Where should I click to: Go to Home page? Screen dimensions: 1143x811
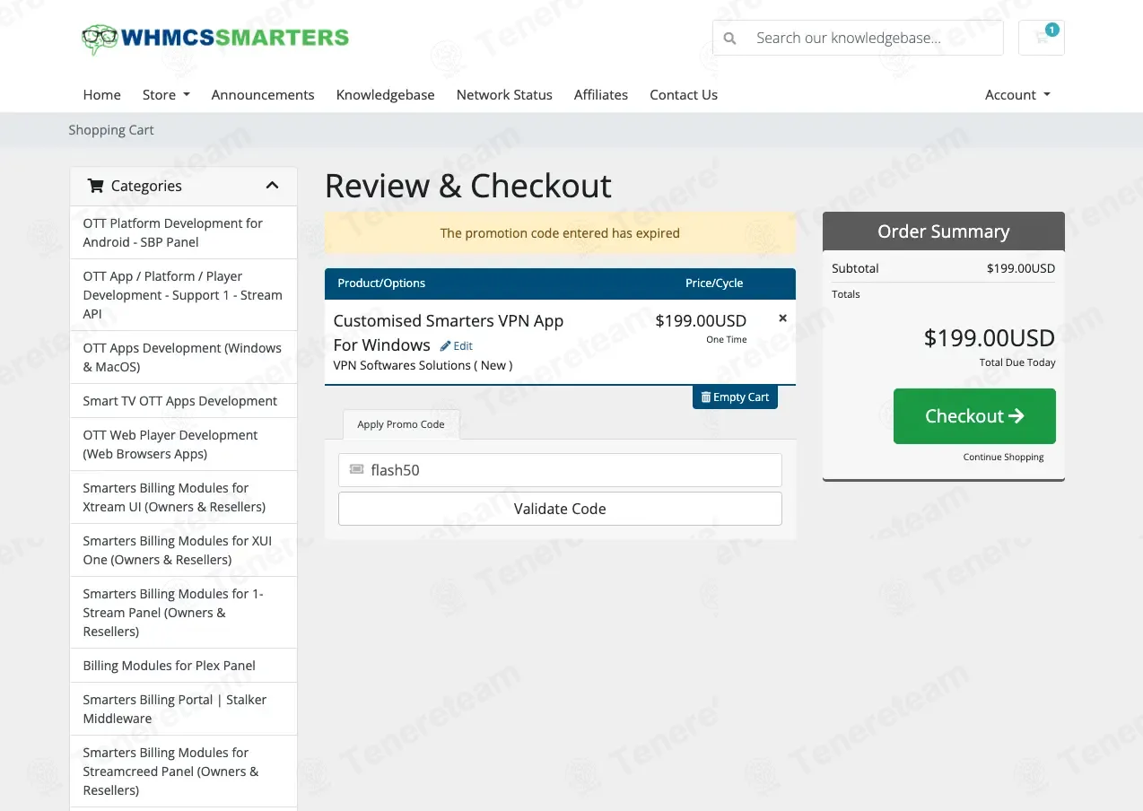tap(101, 94)
